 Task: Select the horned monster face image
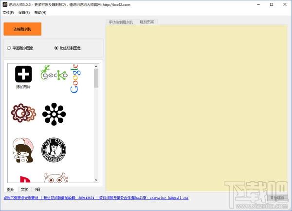[54, 179]
